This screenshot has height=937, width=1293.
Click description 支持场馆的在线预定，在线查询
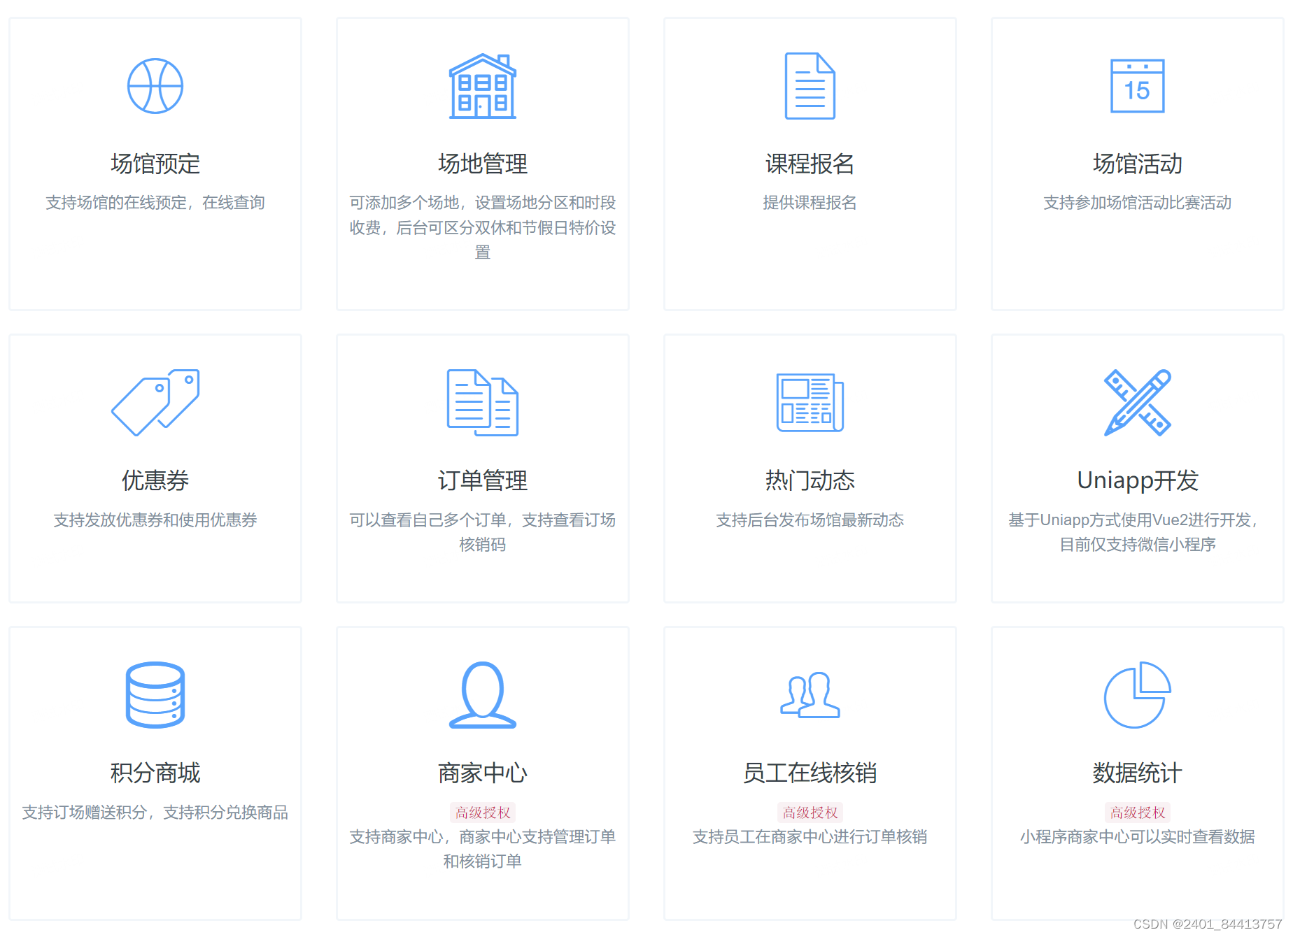tap(155, 203)
